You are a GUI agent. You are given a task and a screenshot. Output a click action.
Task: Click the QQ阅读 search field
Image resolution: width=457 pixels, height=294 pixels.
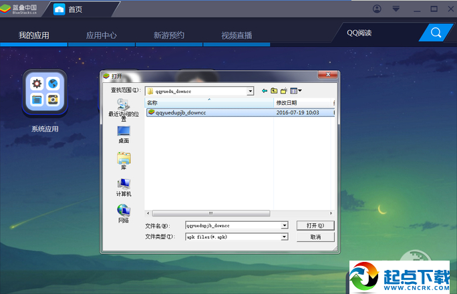pos(379,33)
